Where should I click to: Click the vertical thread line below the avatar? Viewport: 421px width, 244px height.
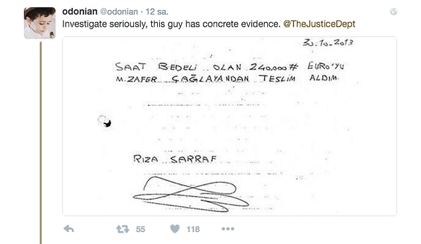[41, 143]
